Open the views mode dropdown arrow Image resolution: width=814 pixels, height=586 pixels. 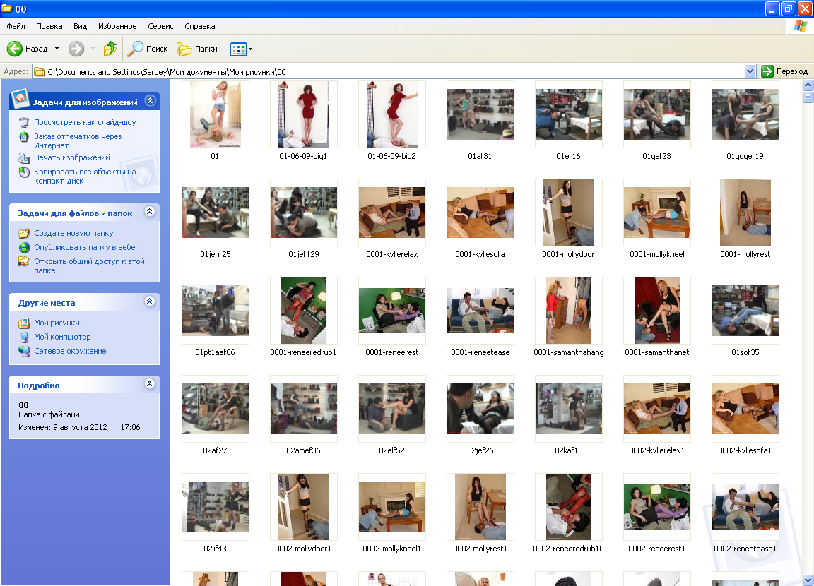pyautogui.click(x=251, y=49)
